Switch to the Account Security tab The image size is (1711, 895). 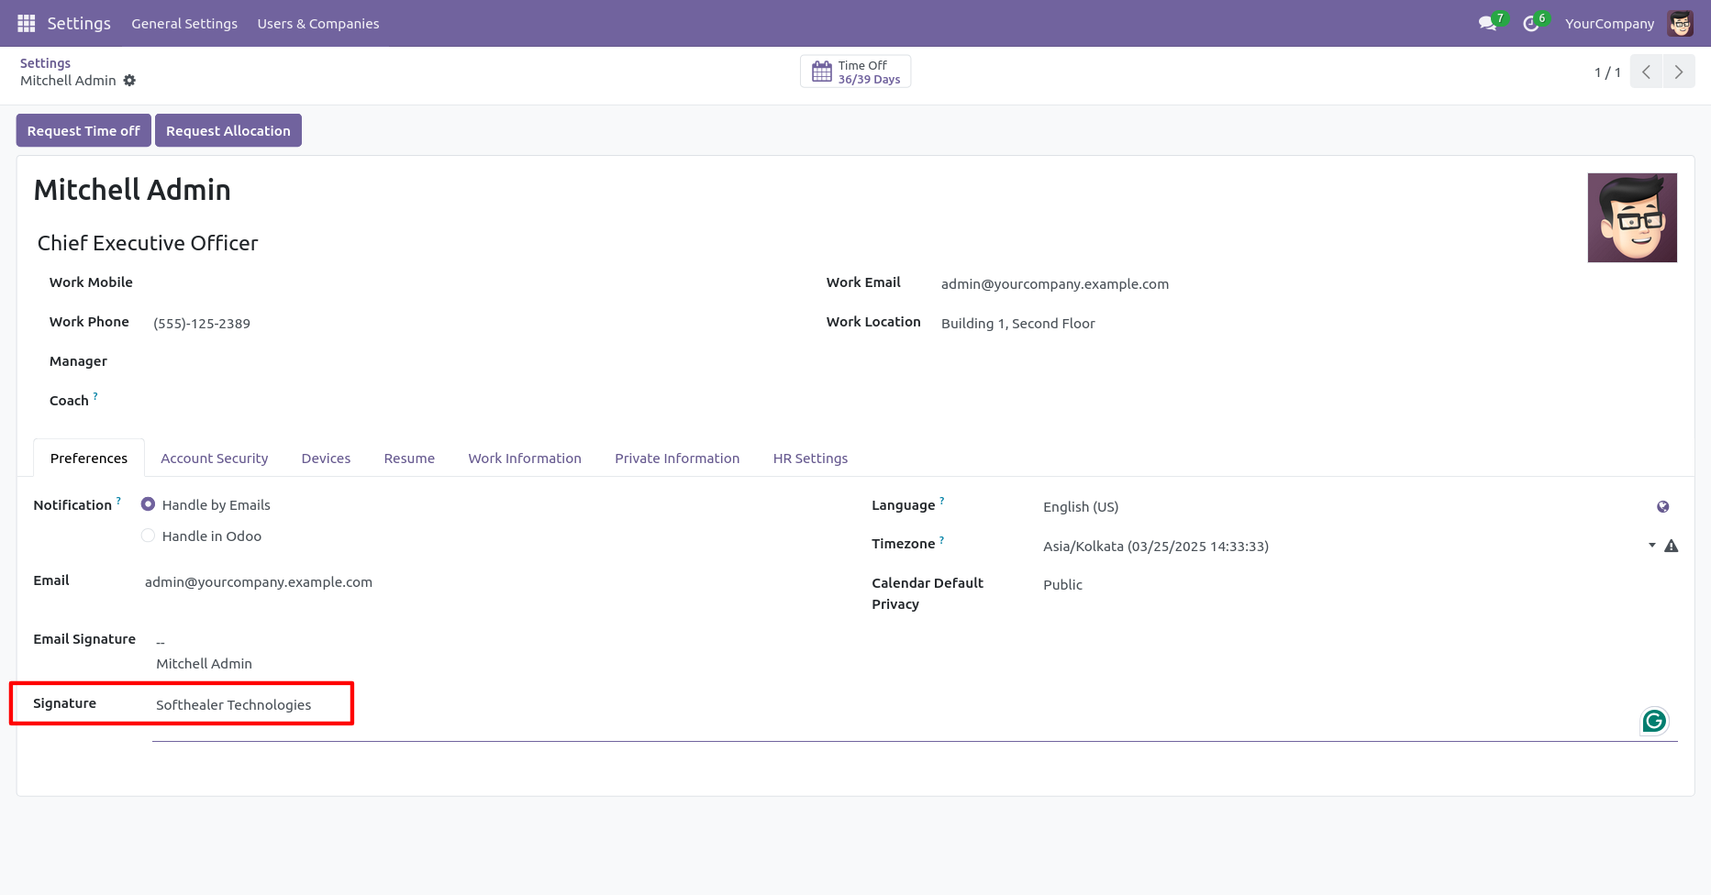coord(215,459)
